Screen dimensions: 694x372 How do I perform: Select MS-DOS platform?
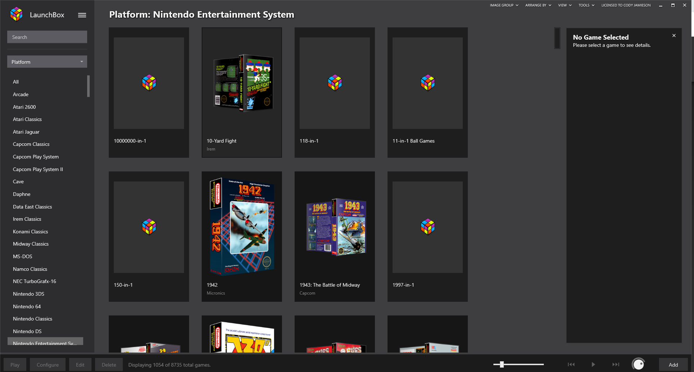click(23, 256)
